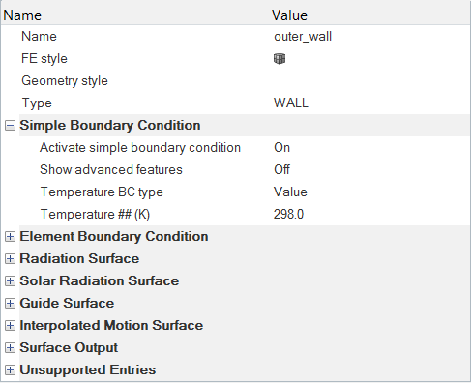The width and height of the screenshot is (471, 383).
Task: Click the FE style mesh cube icon
Action: pyautogui.click(x=280, y=59)
